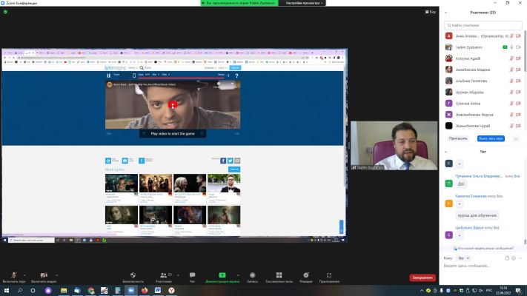
Task: Toggle Vadim Zyabanov's microphone icon in list
Action: pyautogui.click(x=511, y=47)
